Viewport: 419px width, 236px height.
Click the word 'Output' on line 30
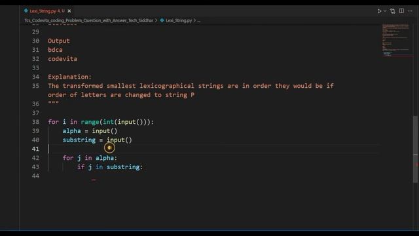pos(59,41)
